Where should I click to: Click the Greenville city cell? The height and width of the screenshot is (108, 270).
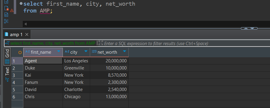(x=76, y=68)
